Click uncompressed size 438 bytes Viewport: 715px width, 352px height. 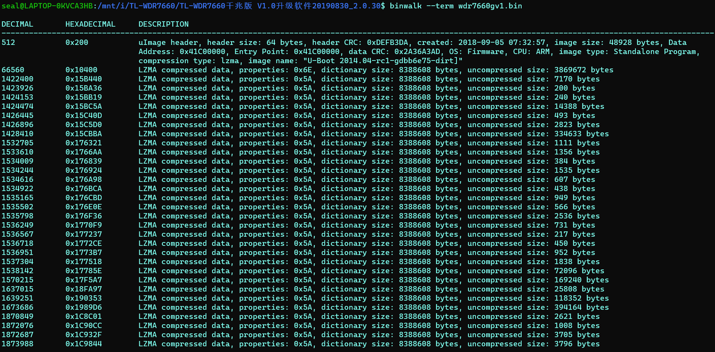coord(575,188)
